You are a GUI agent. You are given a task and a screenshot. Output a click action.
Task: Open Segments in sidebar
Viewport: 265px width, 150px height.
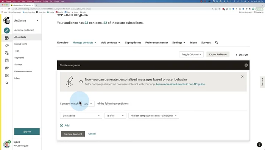[x=19, y=57]
